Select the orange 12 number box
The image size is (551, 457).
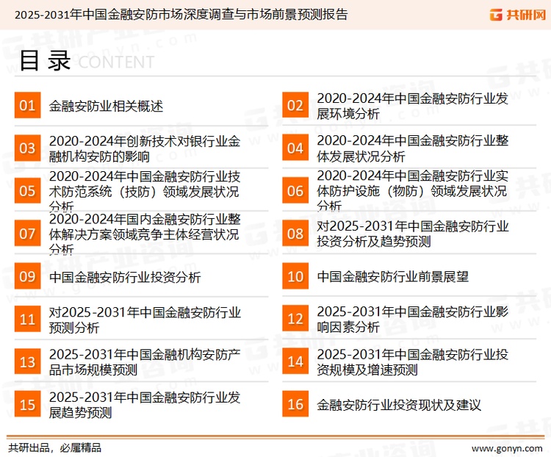[295, 318]
